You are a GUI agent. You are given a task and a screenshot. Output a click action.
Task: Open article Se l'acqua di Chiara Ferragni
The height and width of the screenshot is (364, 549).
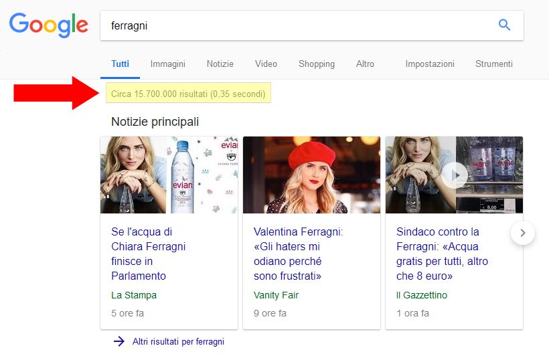point(149,254)
